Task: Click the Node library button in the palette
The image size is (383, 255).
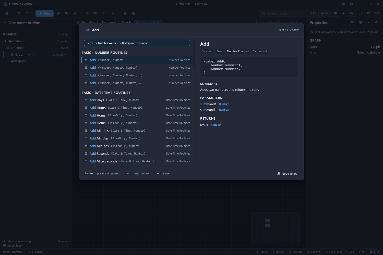Action: point(287,174)
